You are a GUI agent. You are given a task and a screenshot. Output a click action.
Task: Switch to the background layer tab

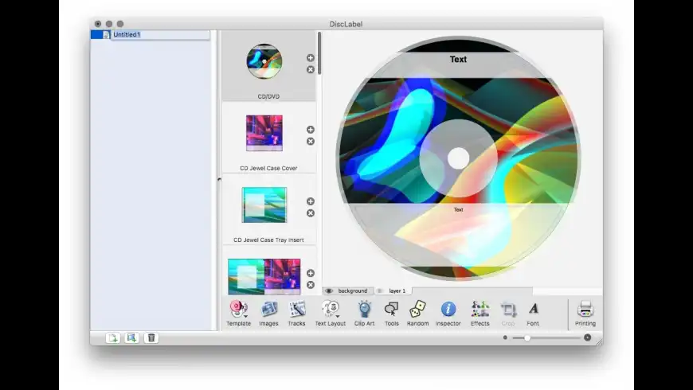(348, 291)
